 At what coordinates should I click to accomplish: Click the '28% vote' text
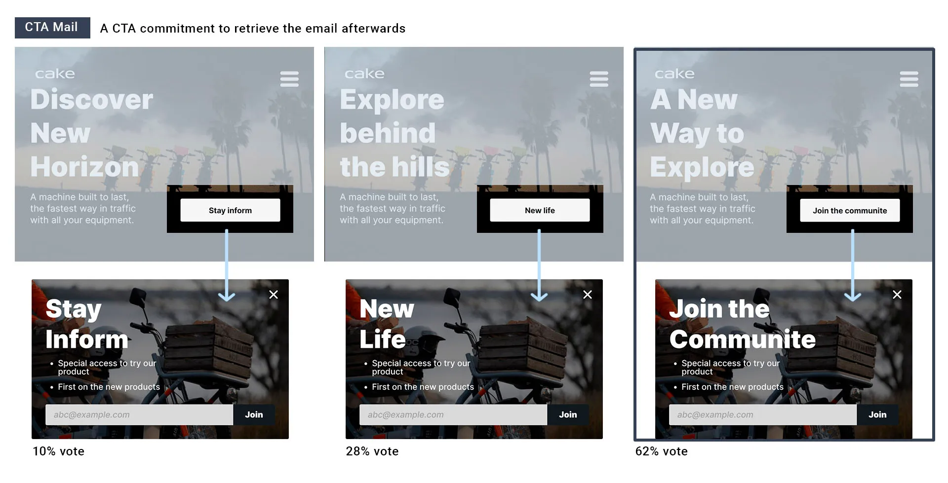(x=372, y=451)
